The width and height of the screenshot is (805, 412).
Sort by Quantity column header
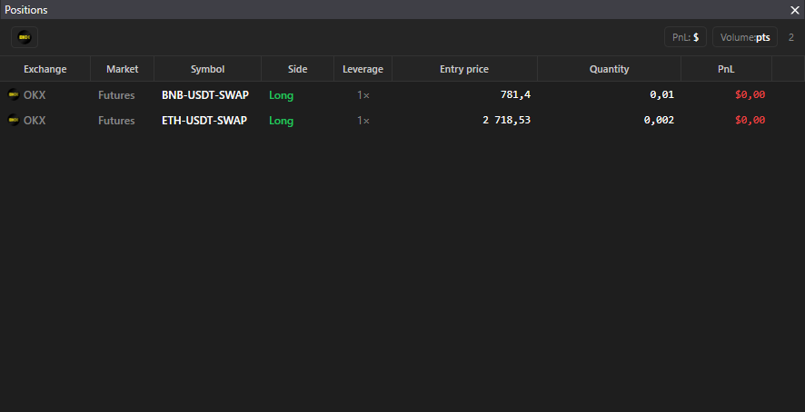point(609,69)
